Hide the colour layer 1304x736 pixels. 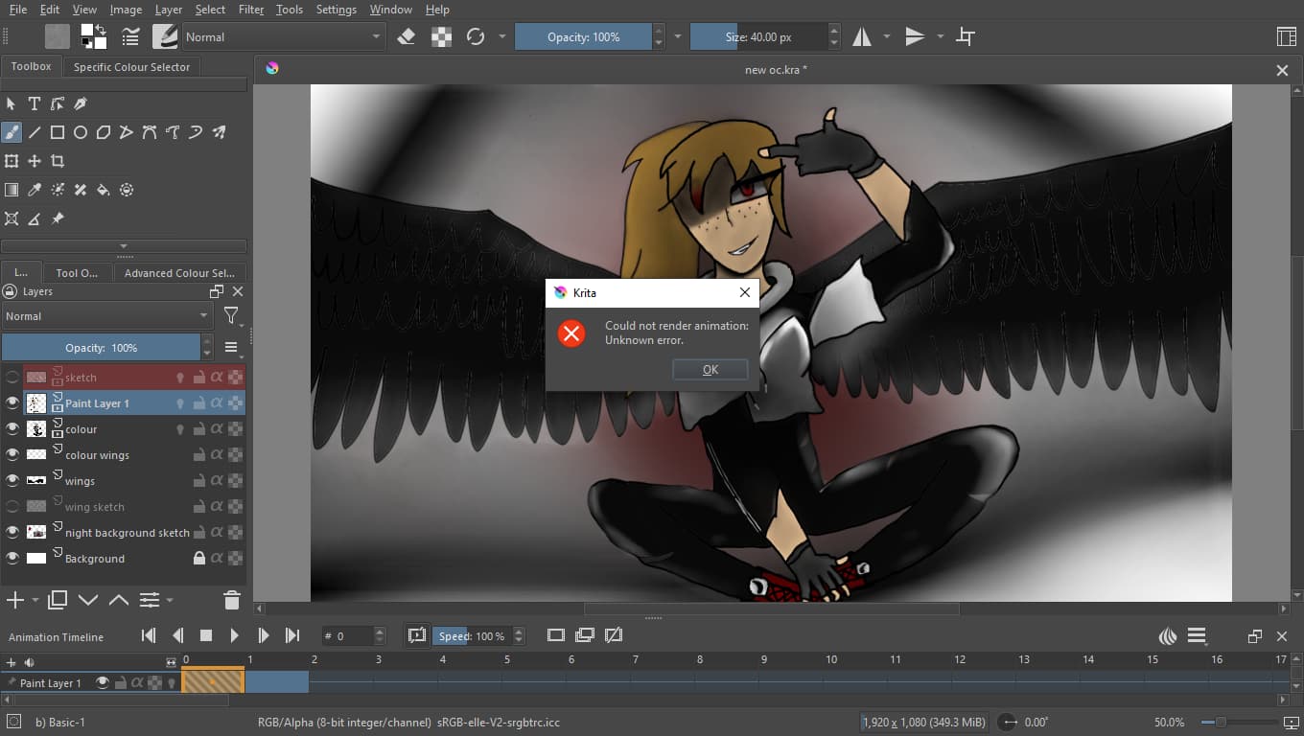pos(12,429)
